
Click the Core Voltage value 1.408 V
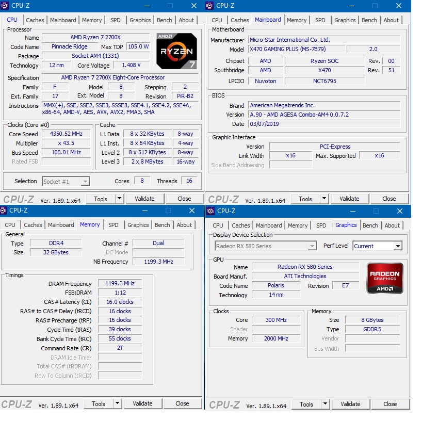coord(131,65)
